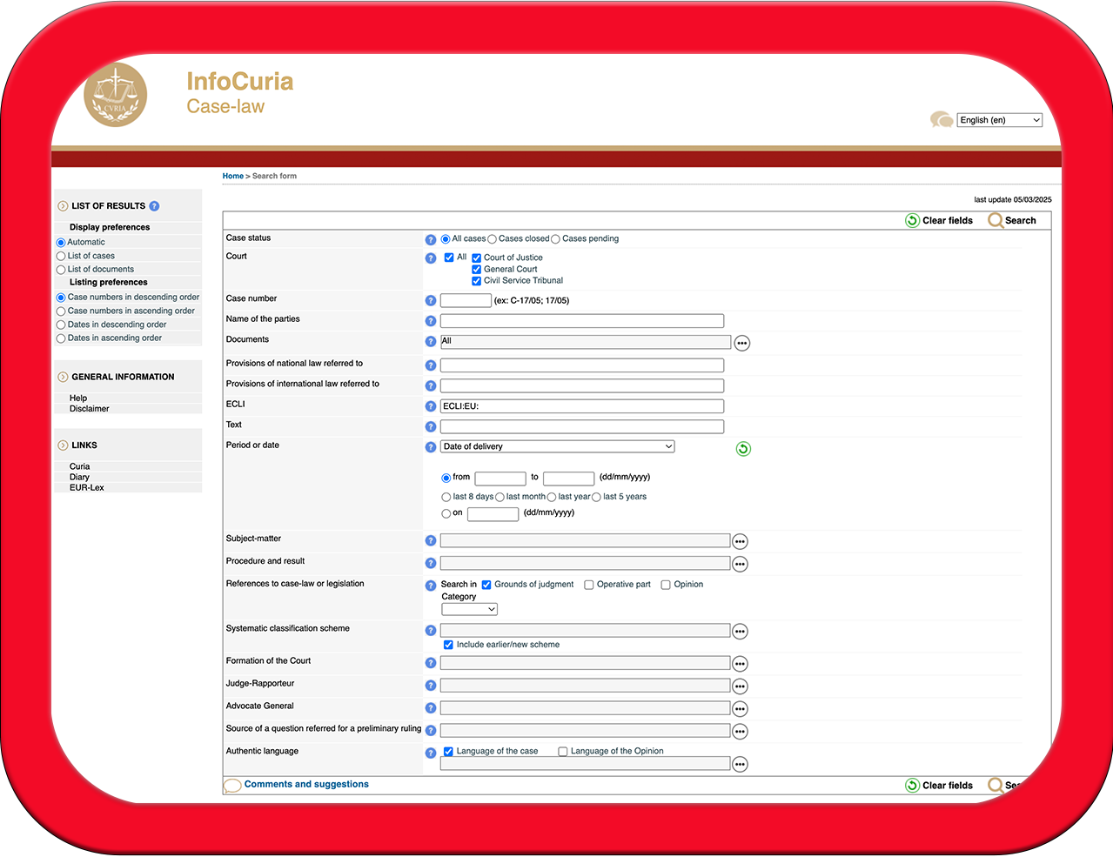1113x857 pixels.
Task: Select last 5 years radio
Action: [x=596, y=498]
